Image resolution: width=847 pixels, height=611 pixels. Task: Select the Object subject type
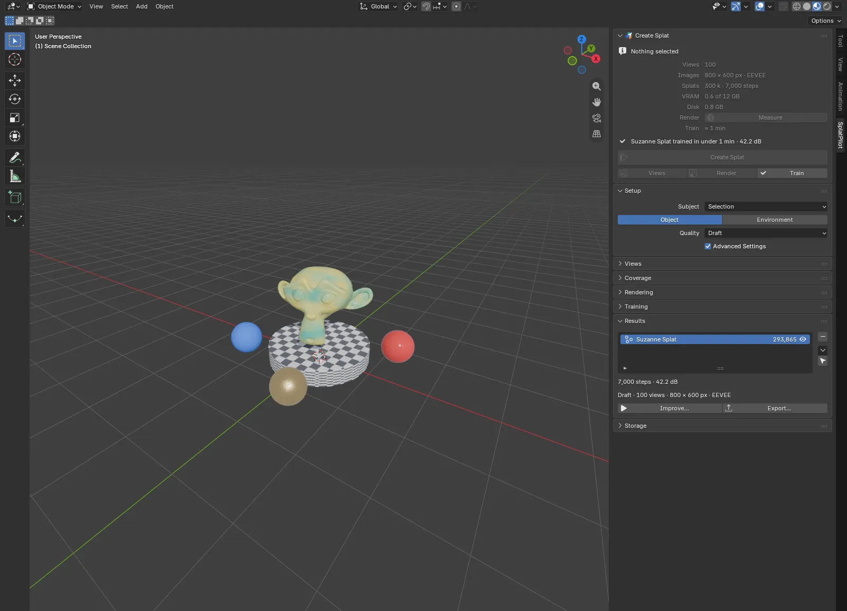click(x=670, y=220)
